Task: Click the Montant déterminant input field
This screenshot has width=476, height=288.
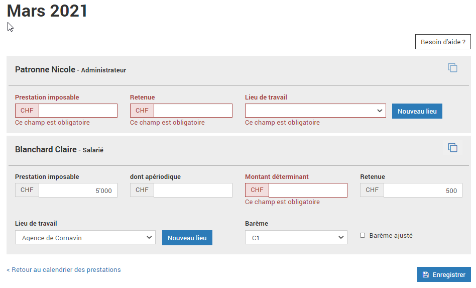Action: click(308, 190)
